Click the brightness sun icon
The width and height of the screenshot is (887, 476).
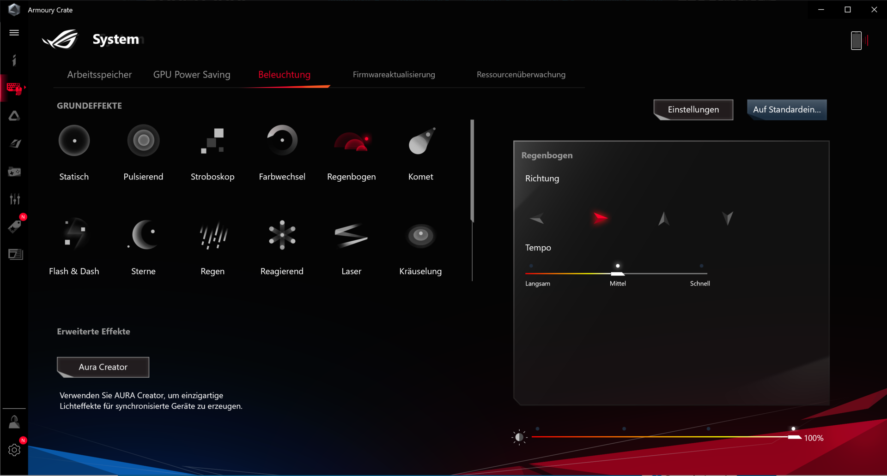[x=519, y=437]
